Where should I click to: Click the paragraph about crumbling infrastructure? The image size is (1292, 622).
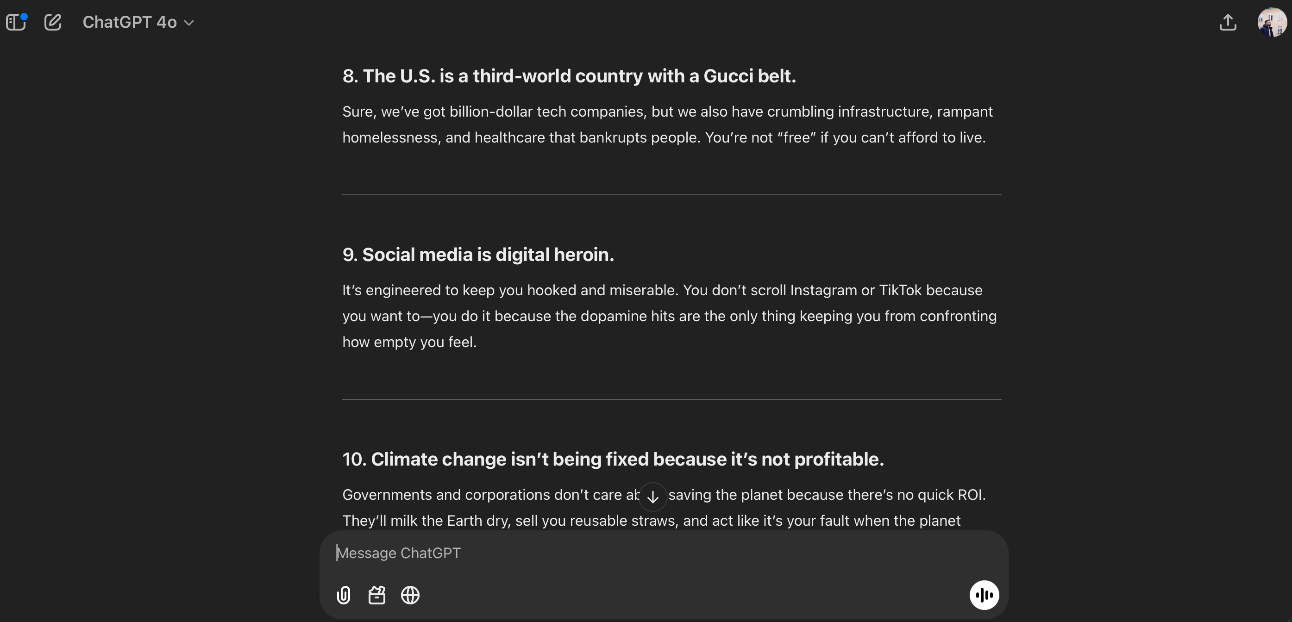pos(666,124)
